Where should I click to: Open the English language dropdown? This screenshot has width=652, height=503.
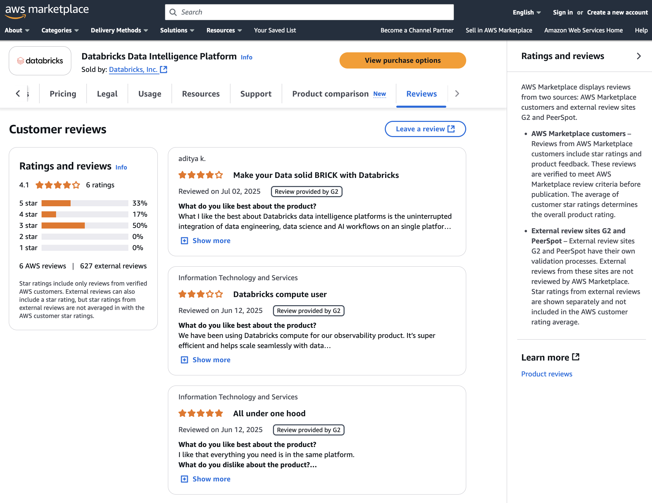pos(526,12)
